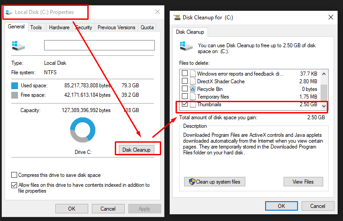Click the drive icon next to the free-up space message
The image size is (343, 221).
pos(186,46)
